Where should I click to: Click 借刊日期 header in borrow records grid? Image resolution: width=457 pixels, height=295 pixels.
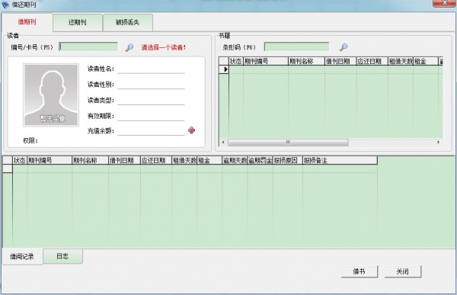[124, 161]
